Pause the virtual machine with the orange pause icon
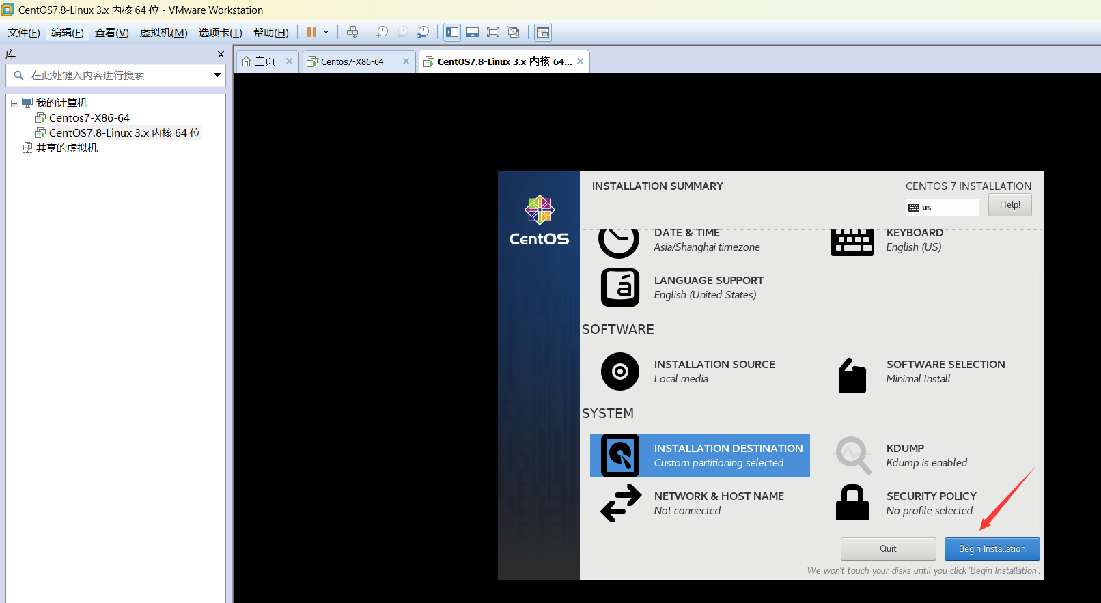 click(x=311, y=32)
